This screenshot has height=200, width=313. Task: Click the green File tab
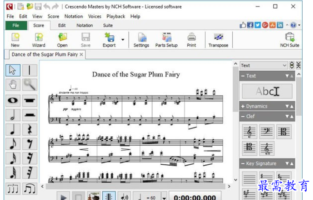[x=16, y=25]
